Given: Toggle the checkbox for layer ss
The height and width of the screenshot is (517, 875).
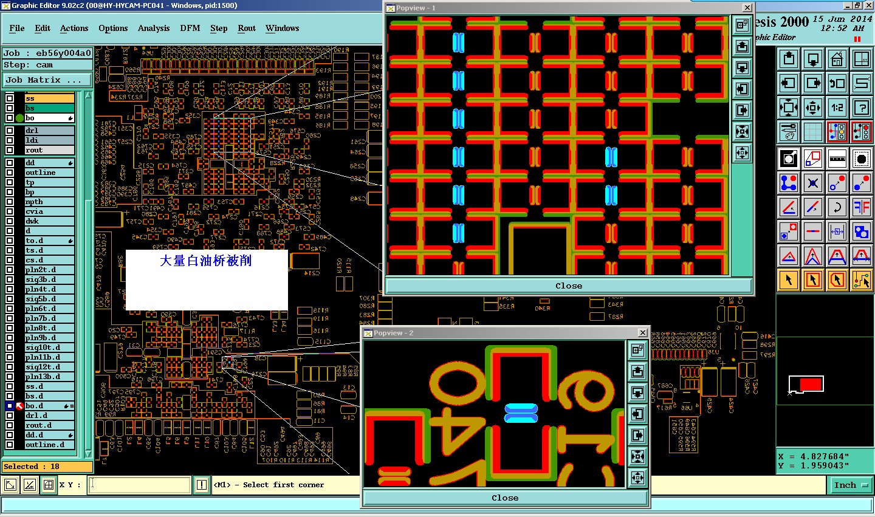Looking at the screenshot, I should click(x=10, y=98).
